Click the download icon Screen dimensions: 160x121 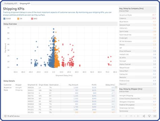point(149,116)
